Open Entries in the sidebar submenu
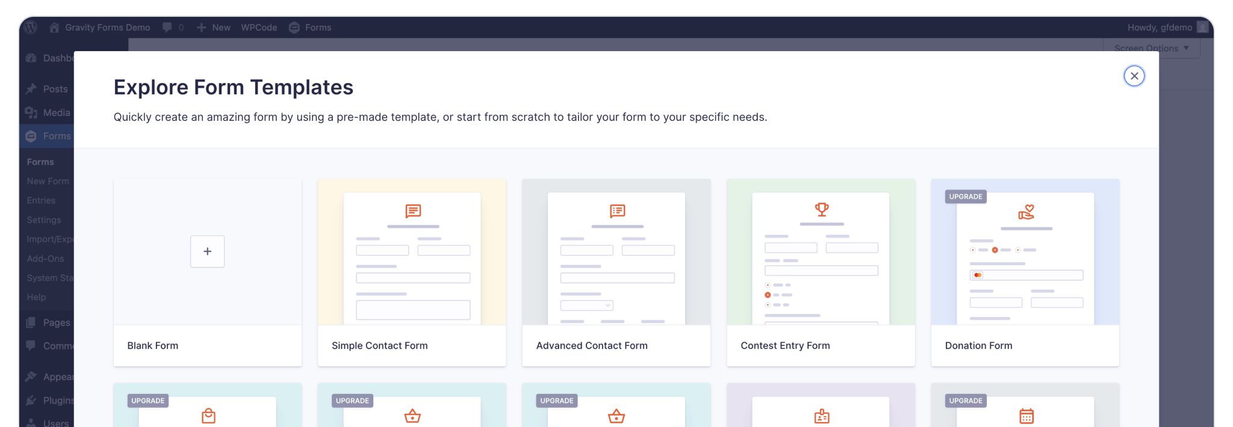Viewport: 1233px width, 427px height. pos(41,200)
